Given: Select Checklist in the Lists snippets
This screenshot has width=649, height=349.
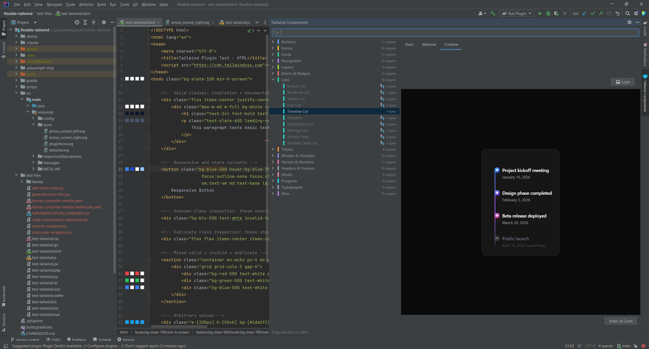Looking at the screenshot, I should coord(294,118).
